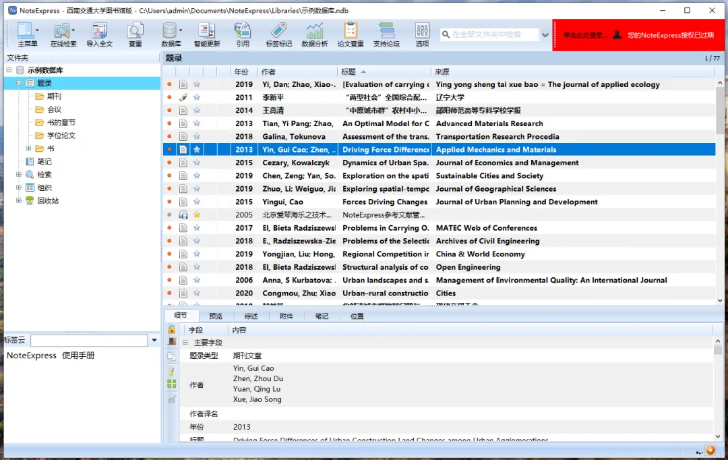Click the 标签云 input field
Image resolution: width=728 pixels, height=460 pixels.
click(x=89, y=341)
